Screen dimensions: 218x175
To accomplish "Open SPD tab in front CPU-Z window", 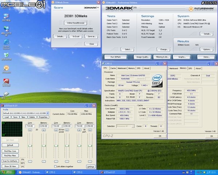I will point(139,68).
